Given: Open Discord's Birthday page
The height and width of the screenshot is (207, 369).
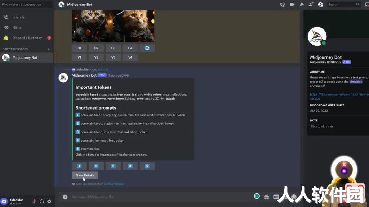Looking at the screenshot, I should pos(27,38).
